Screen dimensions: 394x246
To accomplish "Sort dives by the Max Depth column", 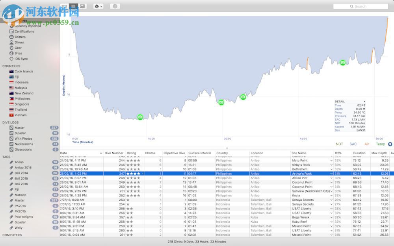I will (x=379, y=153).
